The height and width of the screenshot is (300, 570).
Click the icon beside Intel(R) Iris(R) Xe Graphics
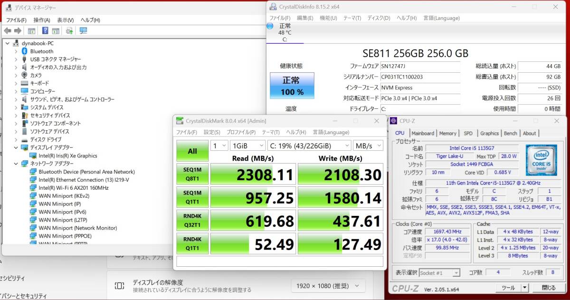(33, 155)
